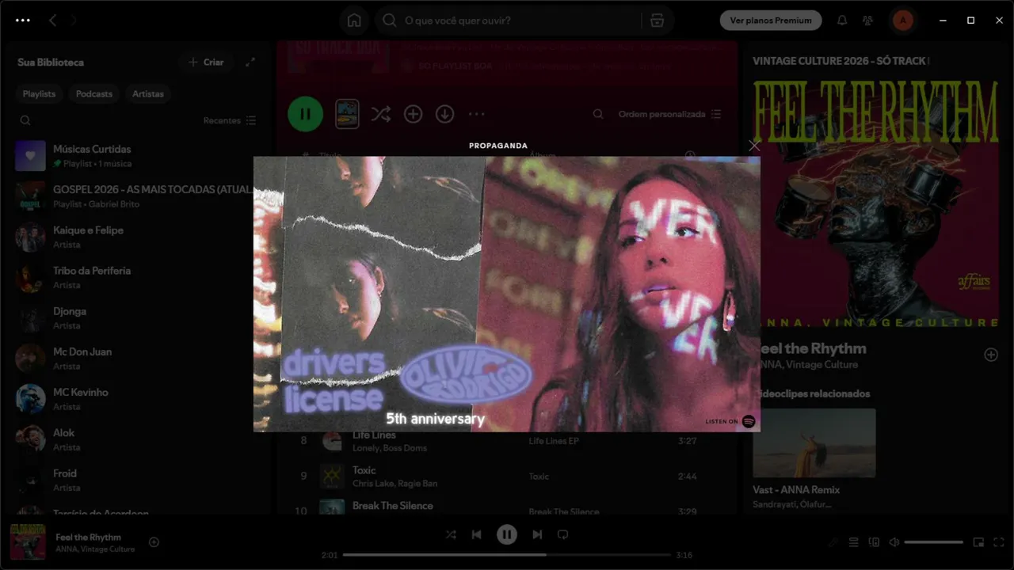1014x570 pixels.
Task: Open the Recentes sort dropdown
Action: (230, 120)
